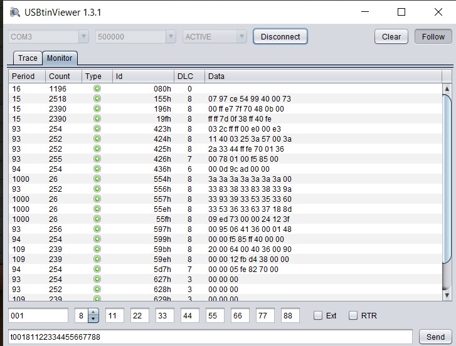The width and height of the screenshot is (456, 346).
Task: Click the message ID input field showing 001
Action: [38, 316]
